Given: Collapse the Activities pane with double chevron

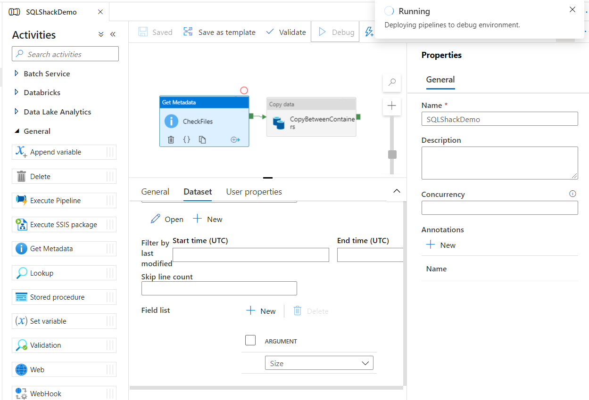Looking at the screenshot, I should (x=113, y=34).
